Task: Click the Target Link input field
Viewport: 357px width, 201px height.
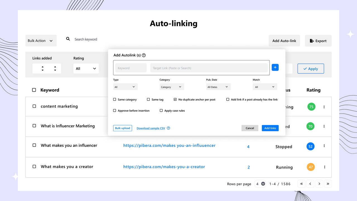Action: (x=209, y=68)
